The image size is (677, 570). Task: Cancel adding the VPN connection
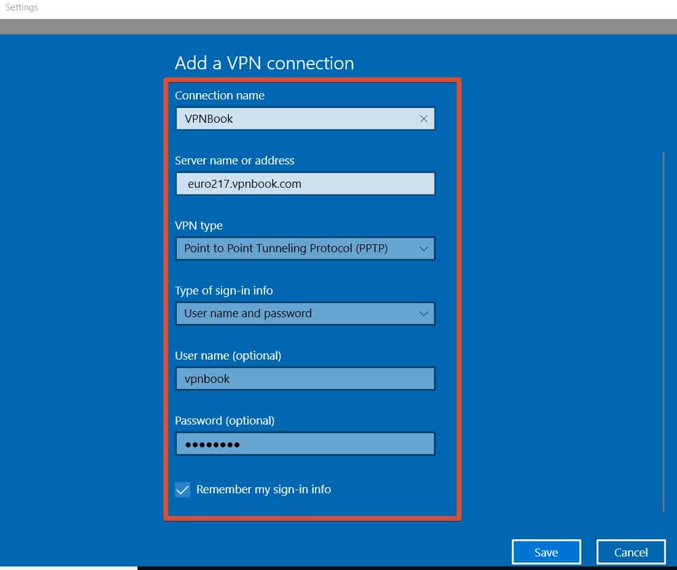[x=631, y=552]
